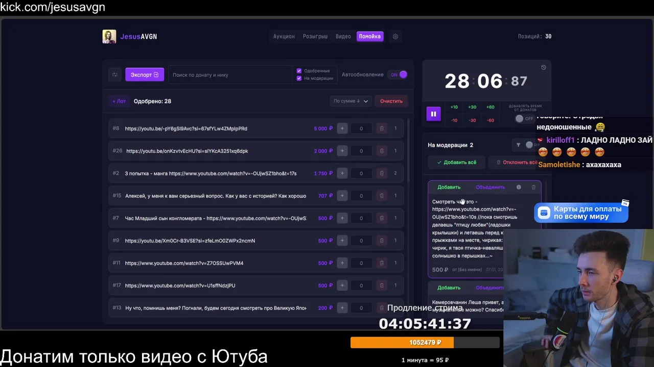Delete lot #9 with trash icon
The height and width of the screenshot is (367, 654).
[381, 241]
